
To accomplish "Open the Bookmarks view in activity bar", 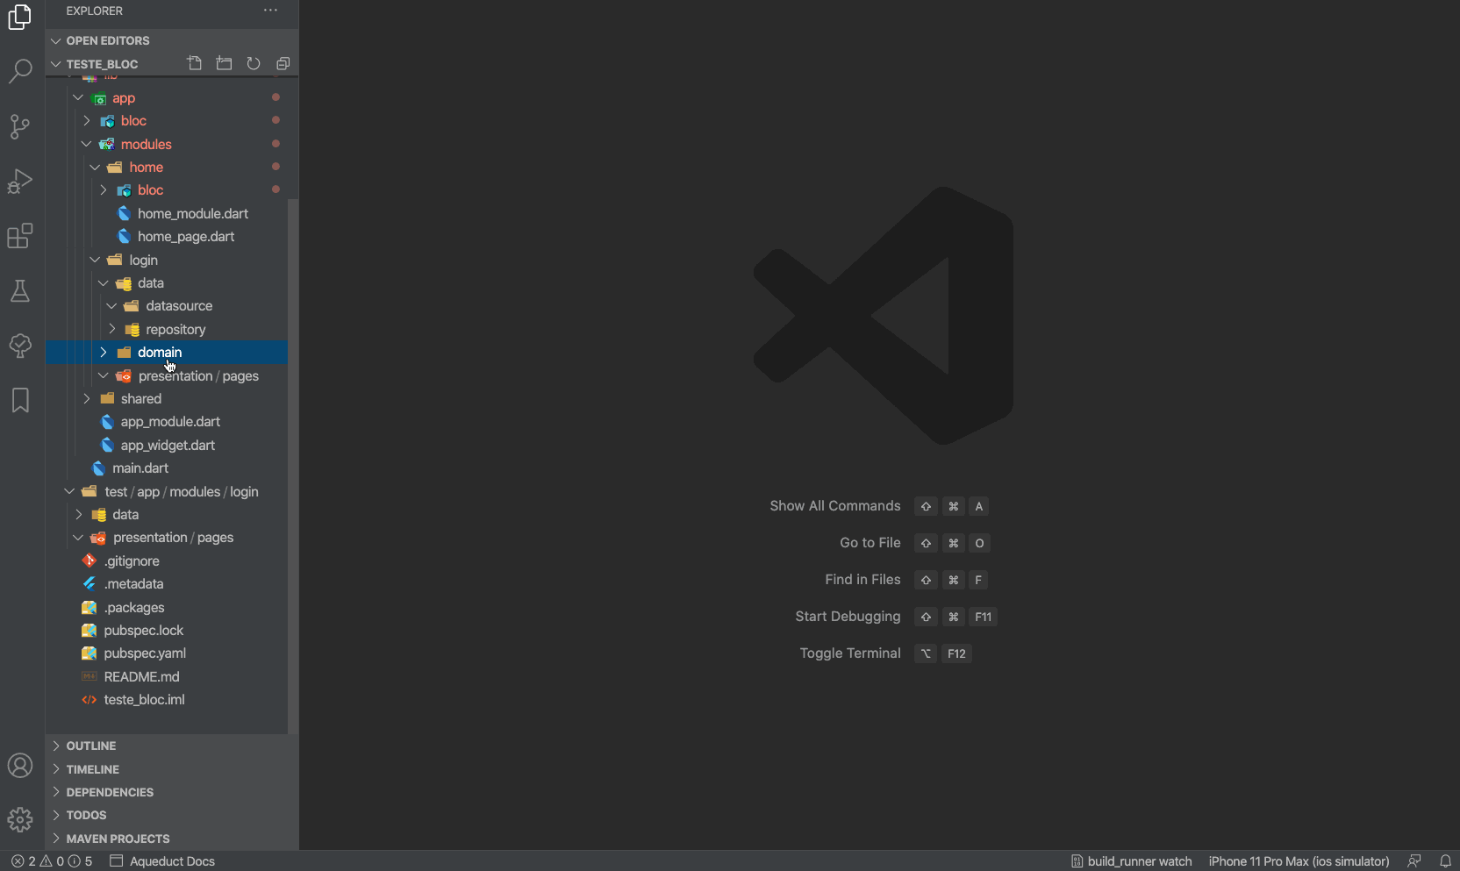I will click(20, 400).
